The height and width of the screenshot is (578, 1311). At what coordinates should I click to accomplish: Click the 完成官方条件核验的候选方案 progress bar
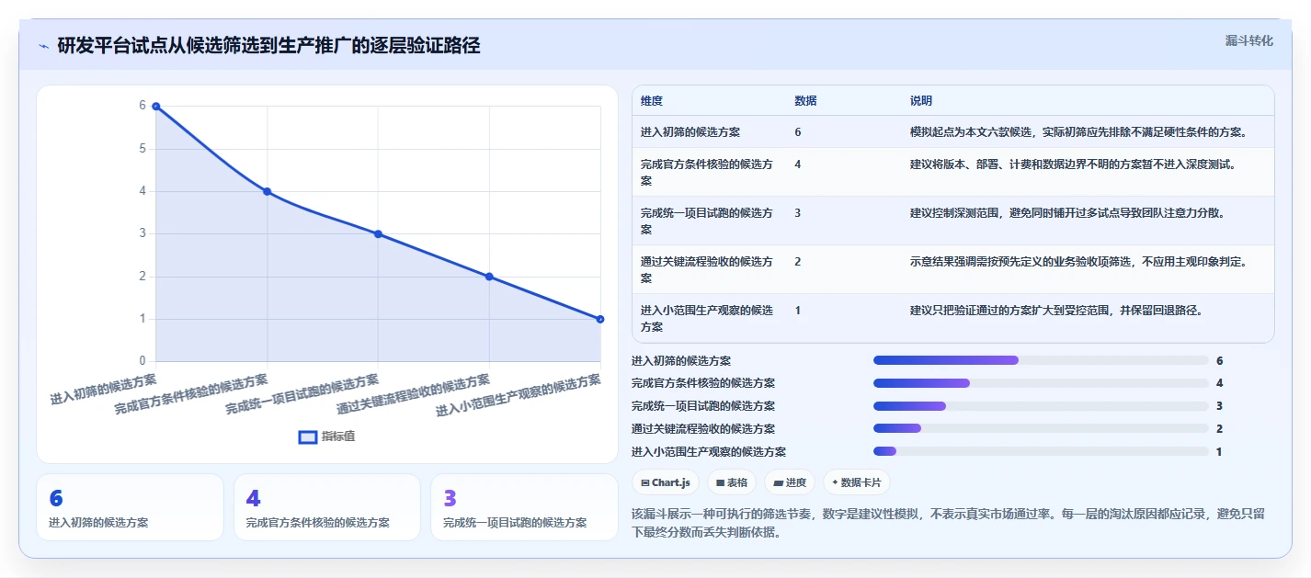(1041, 383)
